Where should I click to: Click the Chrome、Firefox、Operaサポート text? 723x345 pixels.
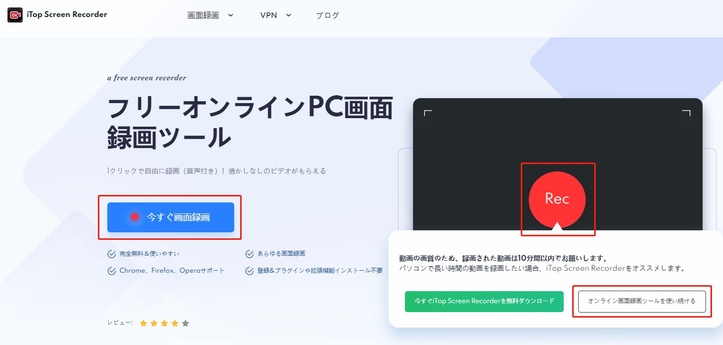172,271
